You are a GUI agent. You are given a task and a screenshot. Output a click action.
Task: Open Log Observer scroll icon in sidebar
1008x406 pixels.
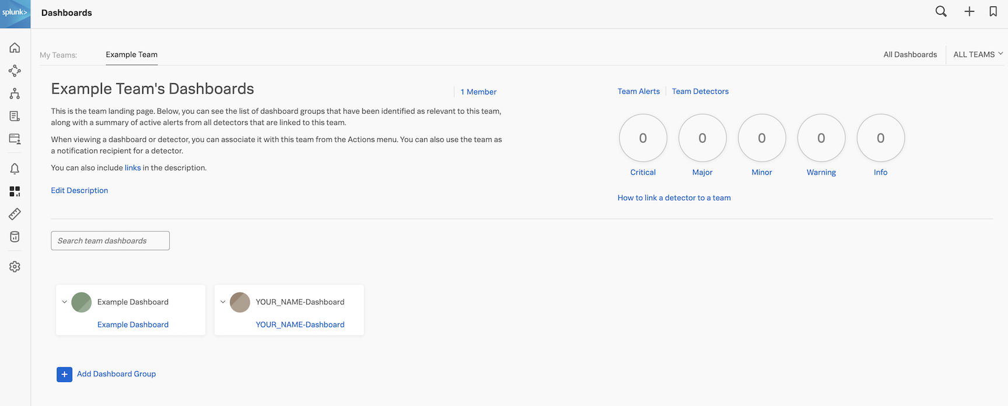pos(15,116)
